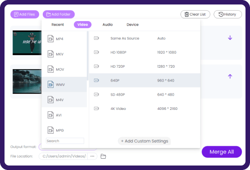Click the format Search field
Image resolution: width=250 pixels, height=170 pixels.
click(x=65, y=141)
